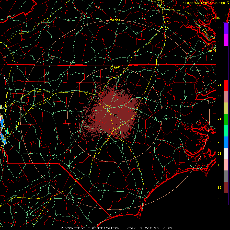Screen dimensions: 230x230
Task: Click the UK magenta legend swatch
Action: pyautogui.click(x=226, y=40)
